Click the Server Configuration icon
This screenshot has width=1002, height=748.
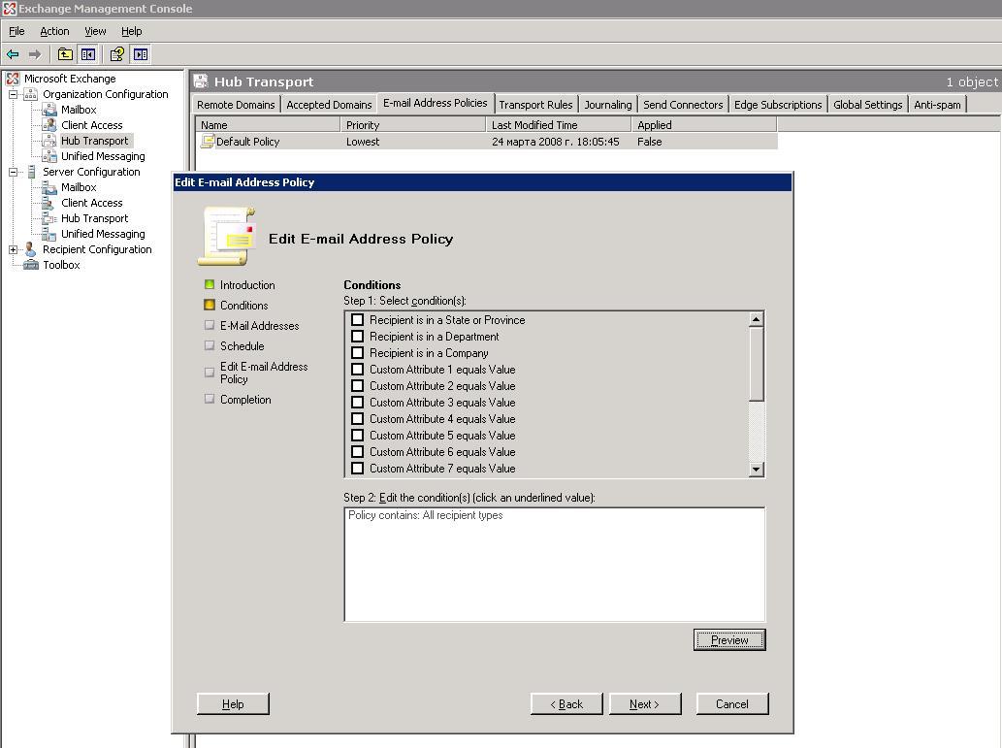[x=31, y=172]
